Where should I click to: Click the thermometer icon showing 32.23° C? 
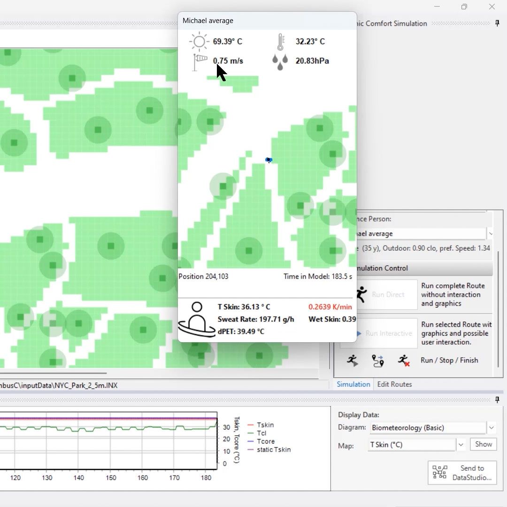point(280,41)
